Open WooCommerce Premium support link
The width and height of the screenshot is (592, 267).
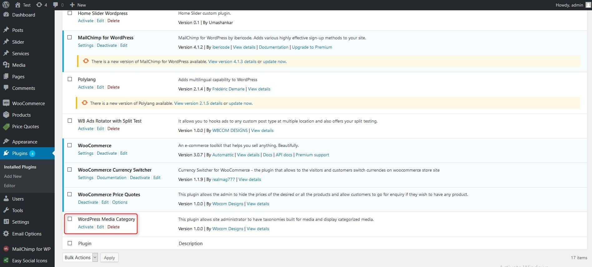[x=312, y=155]
